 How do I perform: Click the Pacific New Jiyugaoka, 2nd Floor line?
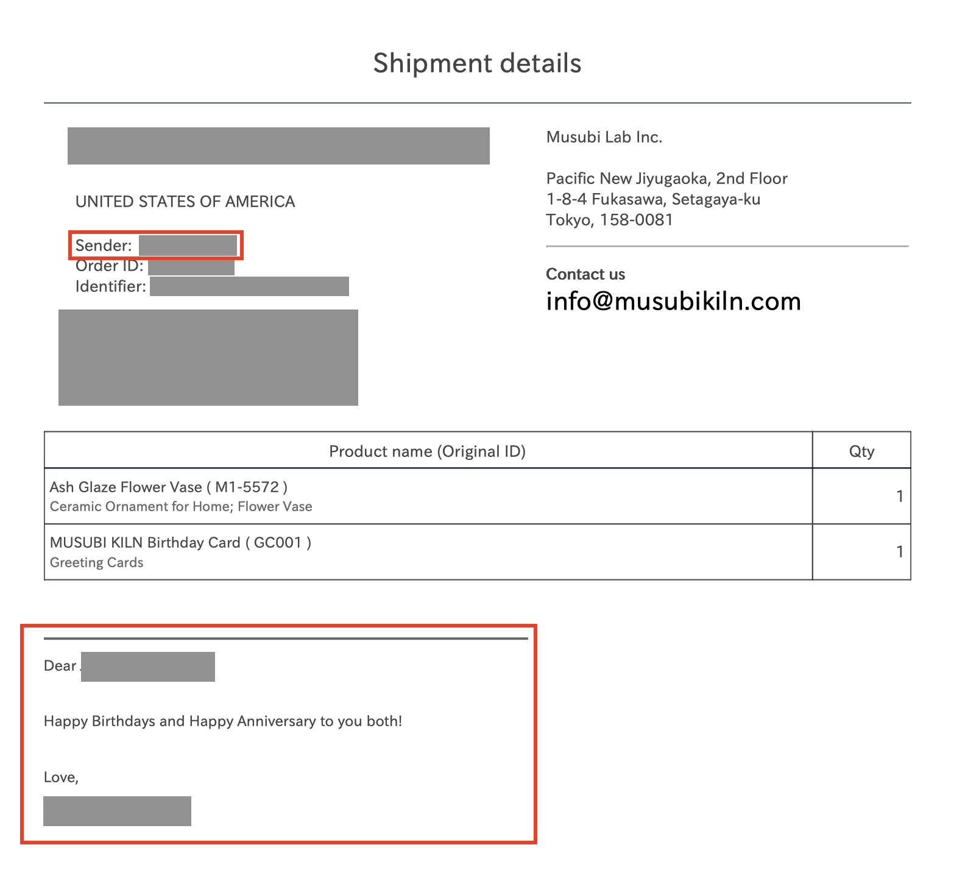point(667,179)
